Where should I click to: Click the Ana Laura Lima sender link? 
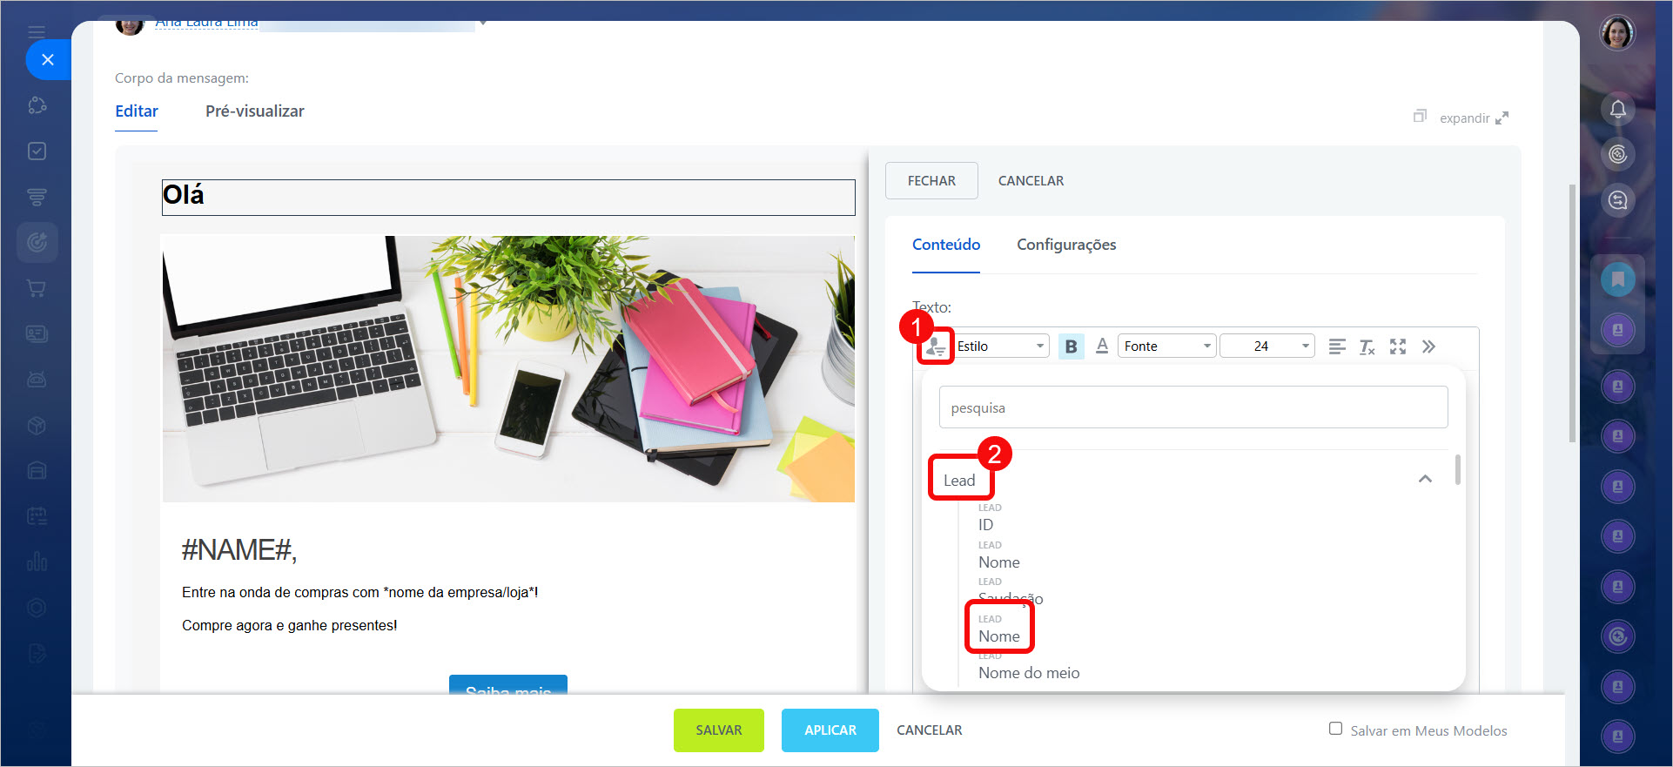click(206, 23)
